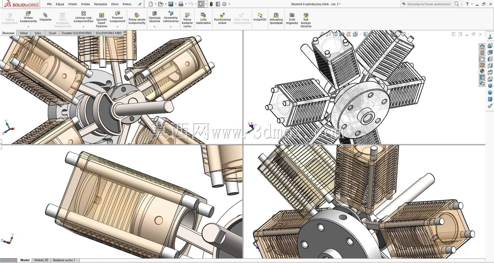Click the Print icon
Viewport: 494px width, 263px height.
[x=181, y=4]
